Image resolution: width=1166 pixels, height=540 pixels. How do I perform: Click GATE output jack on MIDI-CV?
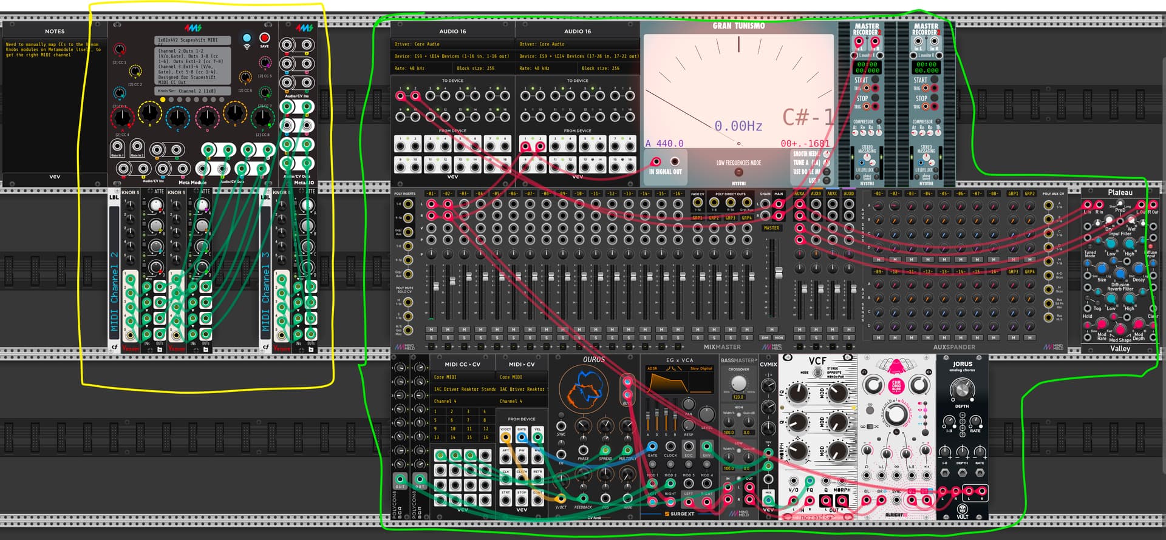522,437
